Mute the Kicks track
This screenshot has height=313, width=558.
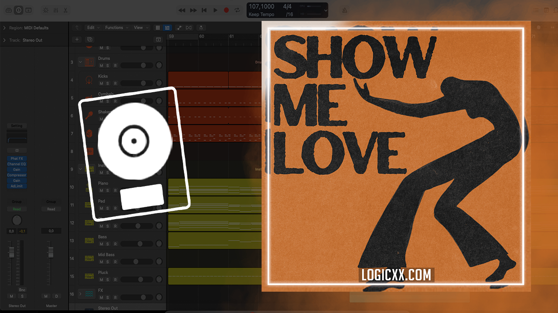tap(101, 83)
